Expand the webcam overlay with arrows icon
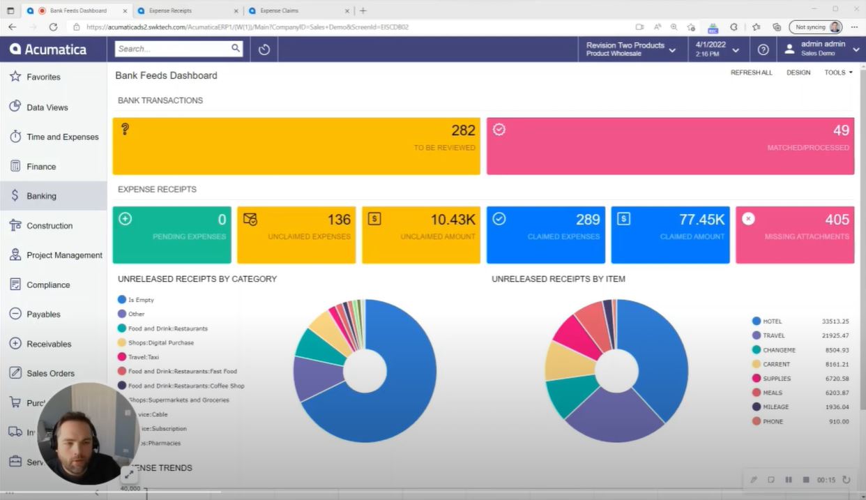The image size is (866, 500). 129,475
